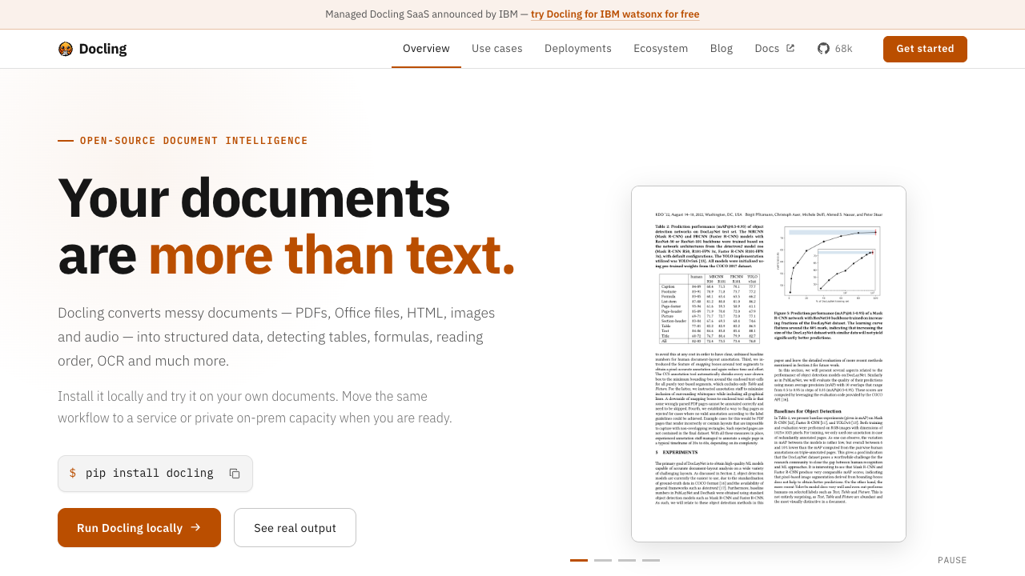This screenshot has height=576, width=1025.
Task: Click the Docling brand name
Action: point(102,49)
